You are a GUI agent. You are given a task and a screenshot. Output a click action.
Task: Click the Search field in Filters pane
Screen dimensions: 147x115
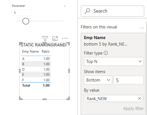click(x=112, y=11)
